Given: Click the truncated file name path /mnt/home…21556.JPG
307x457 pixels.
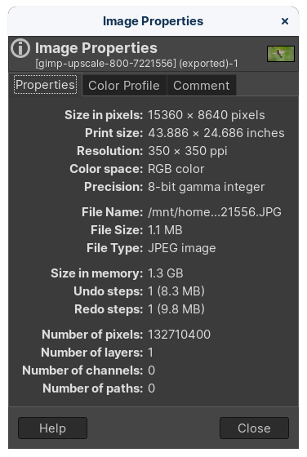Looking at the screenshot, I should pyautogui.click(x=215, y=212).
